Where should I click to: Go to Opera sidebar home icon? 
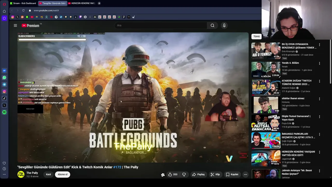tap(4, 11)
